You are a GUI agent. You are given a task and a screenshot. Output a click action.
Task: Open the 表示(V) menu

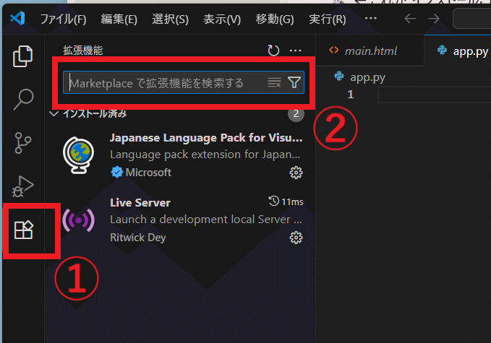[x=222, y=19]
